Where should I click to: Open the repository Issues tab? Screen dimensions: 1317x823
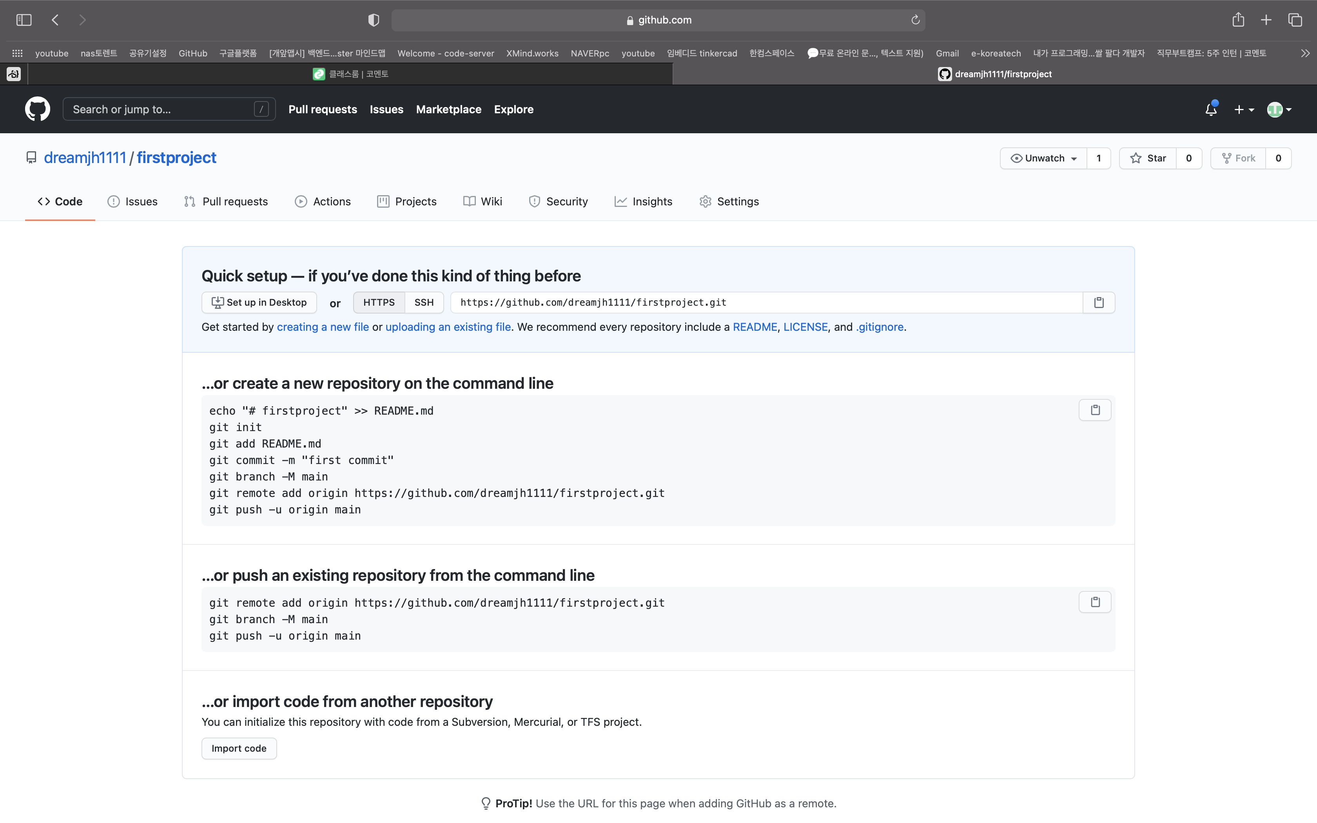[x=133, y=201]
